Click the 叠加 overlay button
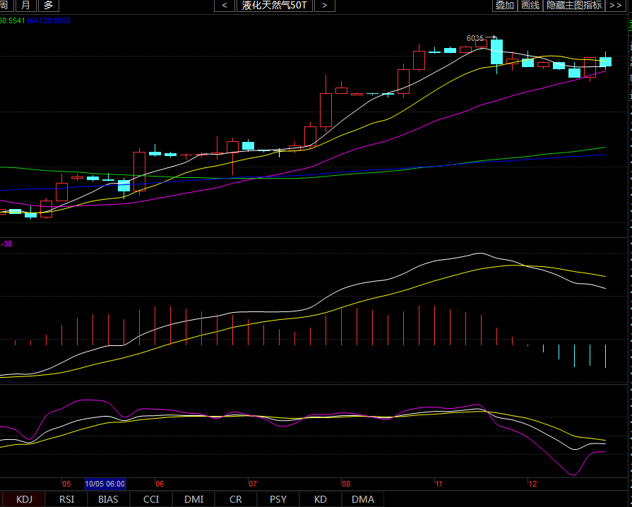The width and height of the screenshot is (632, 507). 504,6
